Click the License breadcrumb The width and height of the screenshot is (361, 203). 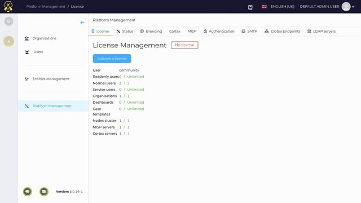77,7
